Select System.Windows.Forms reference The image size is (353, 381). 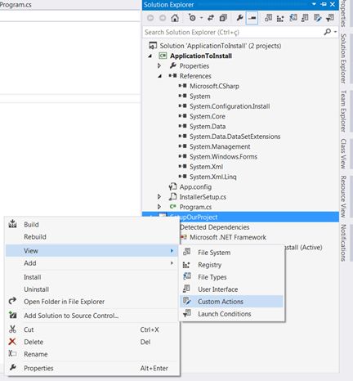pos(223,157)
